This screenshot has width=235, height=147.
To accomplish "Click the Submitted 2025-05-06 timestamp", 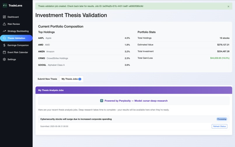I will click(54, 126).
